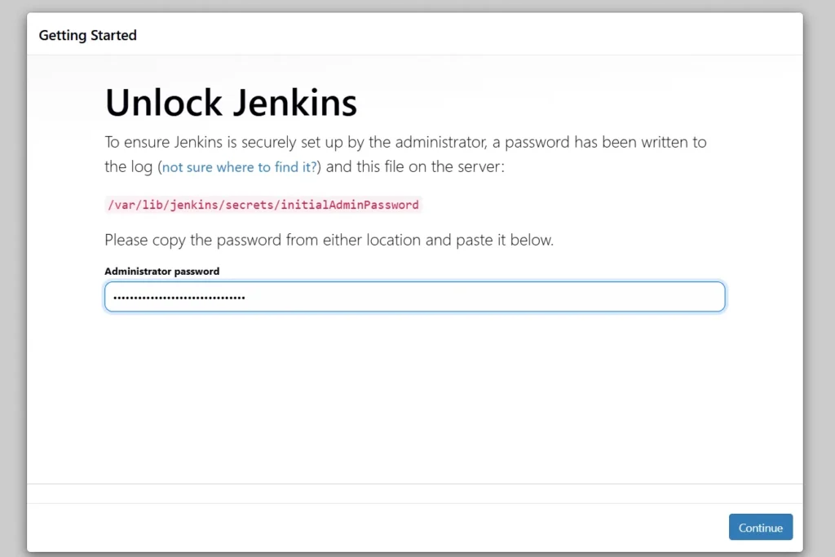This screenshot has width=835, height=557.
Task: Click the "Jenkins" word in the main heading
Action: point(295,104)
